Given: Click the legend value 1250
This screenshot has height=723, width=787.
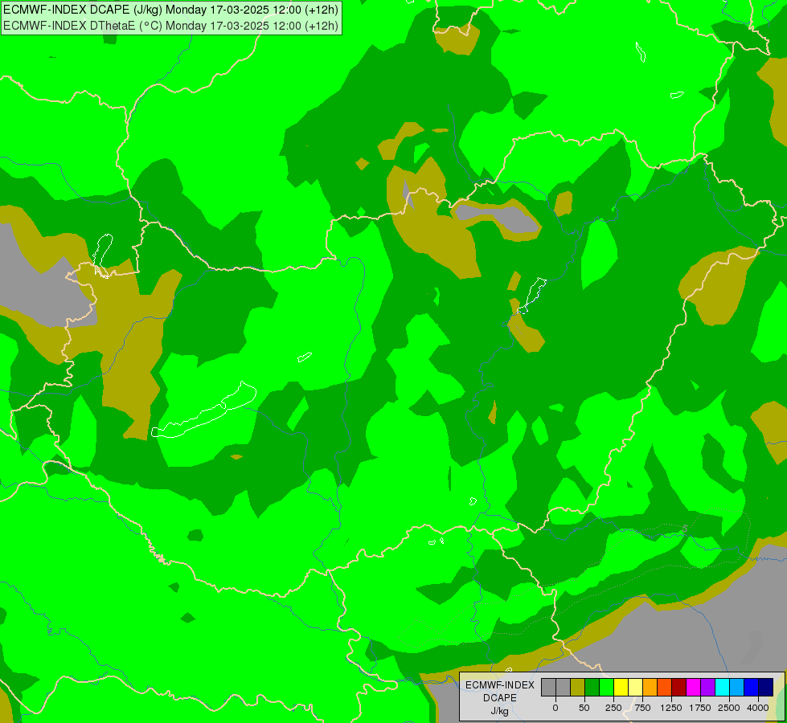Looking at the screenshot, I should coord(671,708).
